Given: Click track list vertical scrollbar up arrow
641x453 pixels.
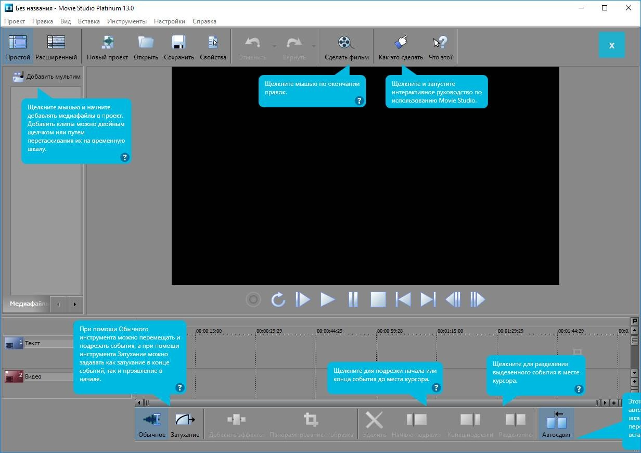Looking at the screenshot, I should pyautogui.click(x=634, y=331).
